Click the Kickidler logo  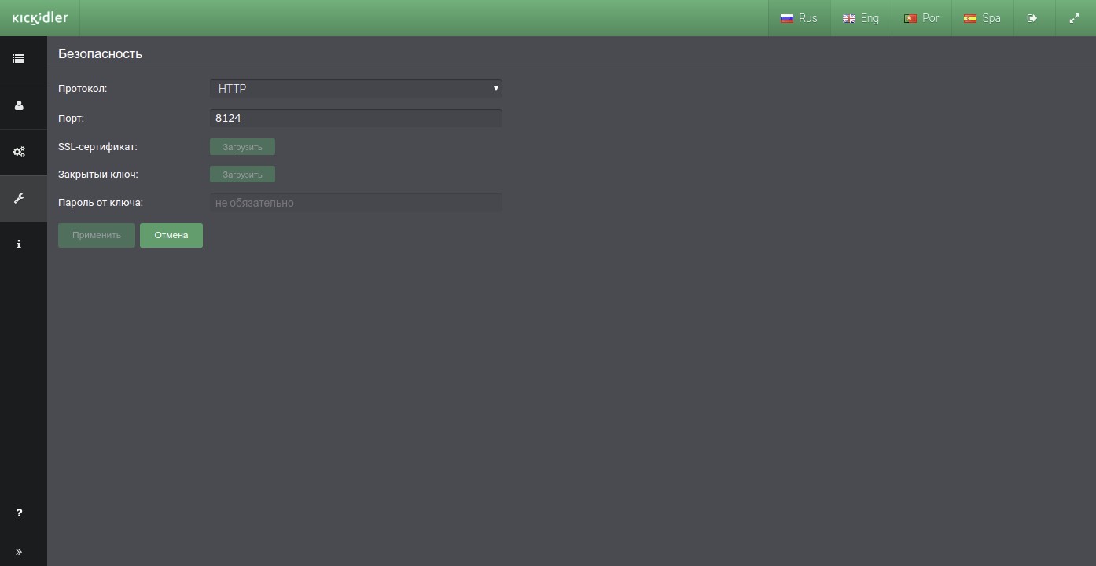click(x=40, y=18)
